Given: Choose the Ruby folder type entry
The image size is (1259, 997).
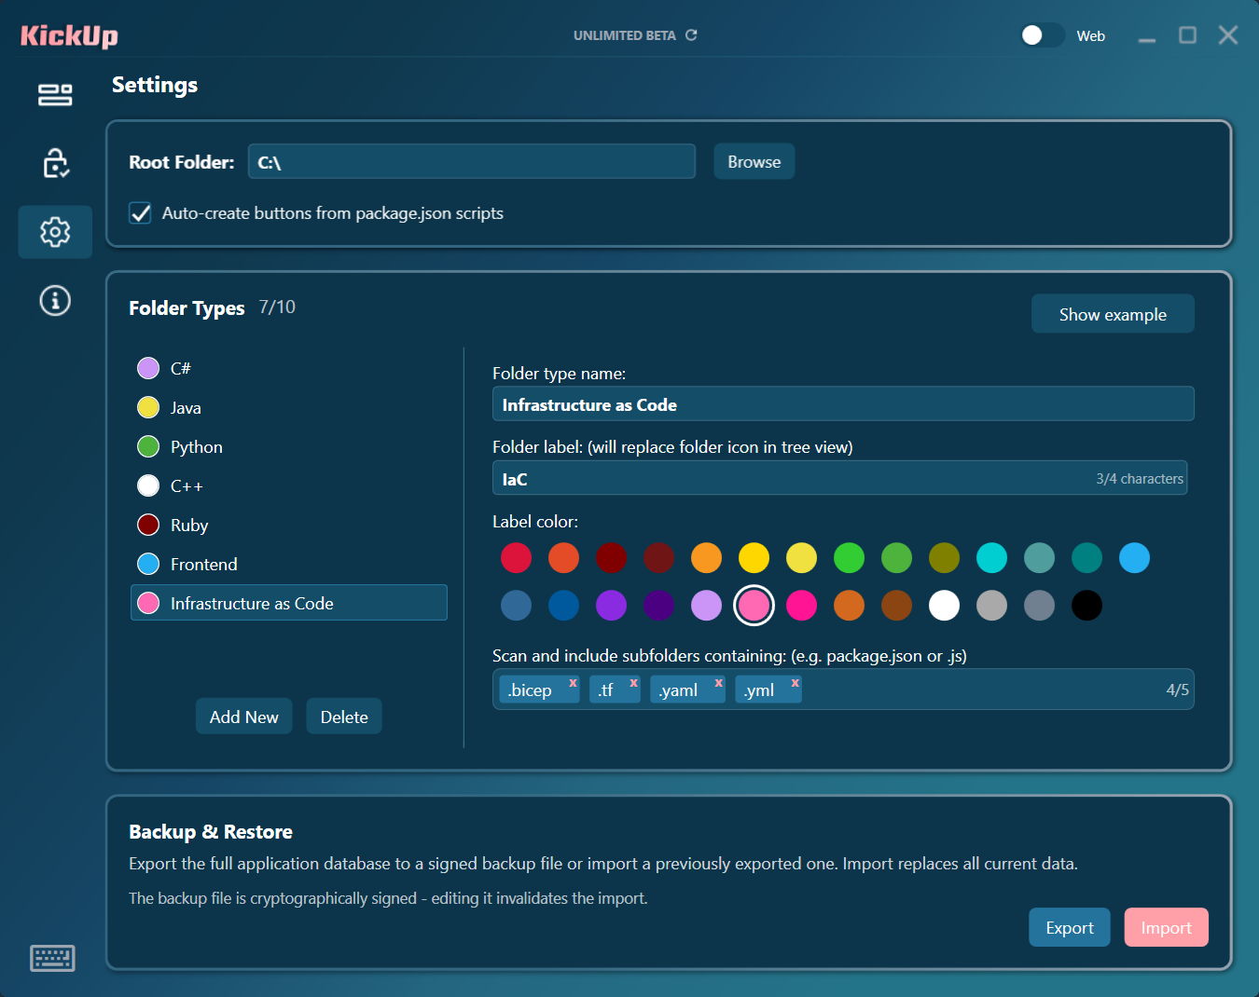Looking at the screenshot, I should [x=188, y=526].
